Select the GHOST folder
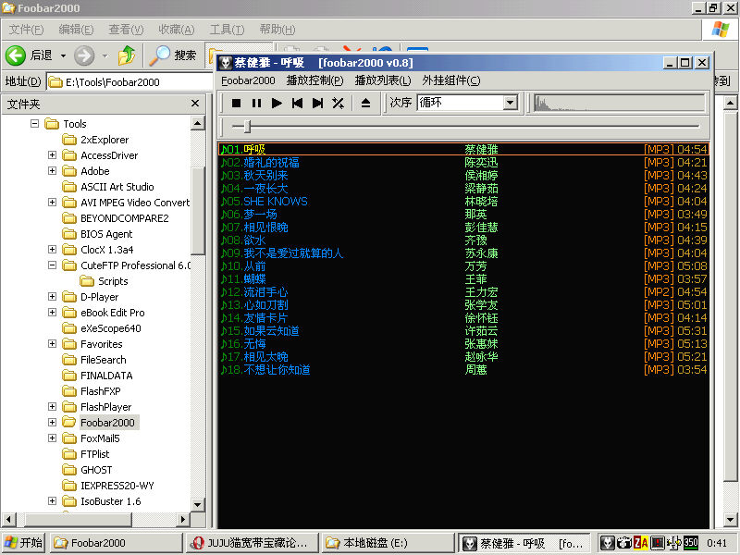Viewport: 740px width, 555px height. 96,470
